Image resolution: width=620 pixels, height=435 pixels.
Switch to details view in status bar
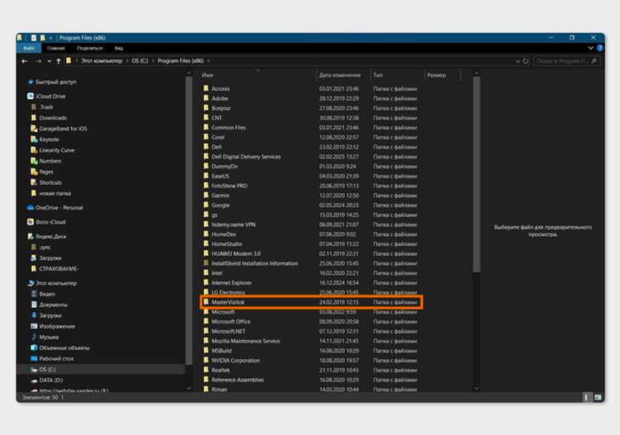click(x=586, y=398)
